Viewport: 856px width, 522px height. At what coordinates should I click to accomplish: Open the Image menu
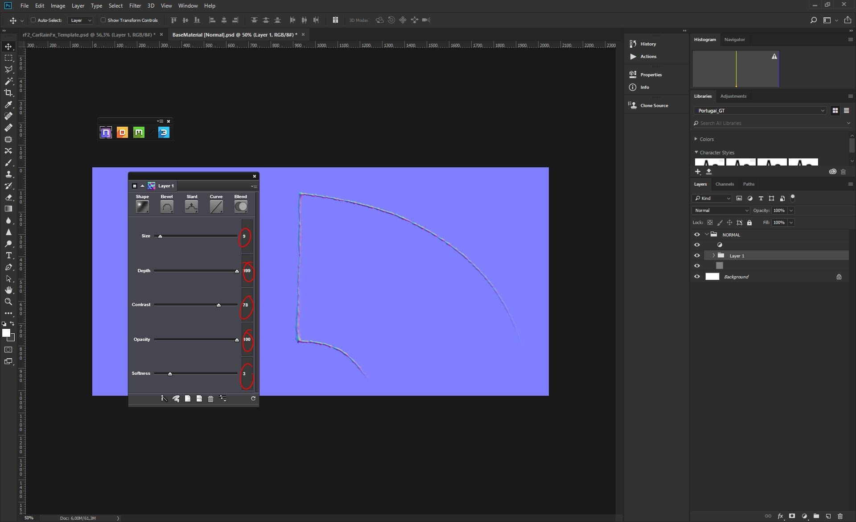tap(58, 6)
